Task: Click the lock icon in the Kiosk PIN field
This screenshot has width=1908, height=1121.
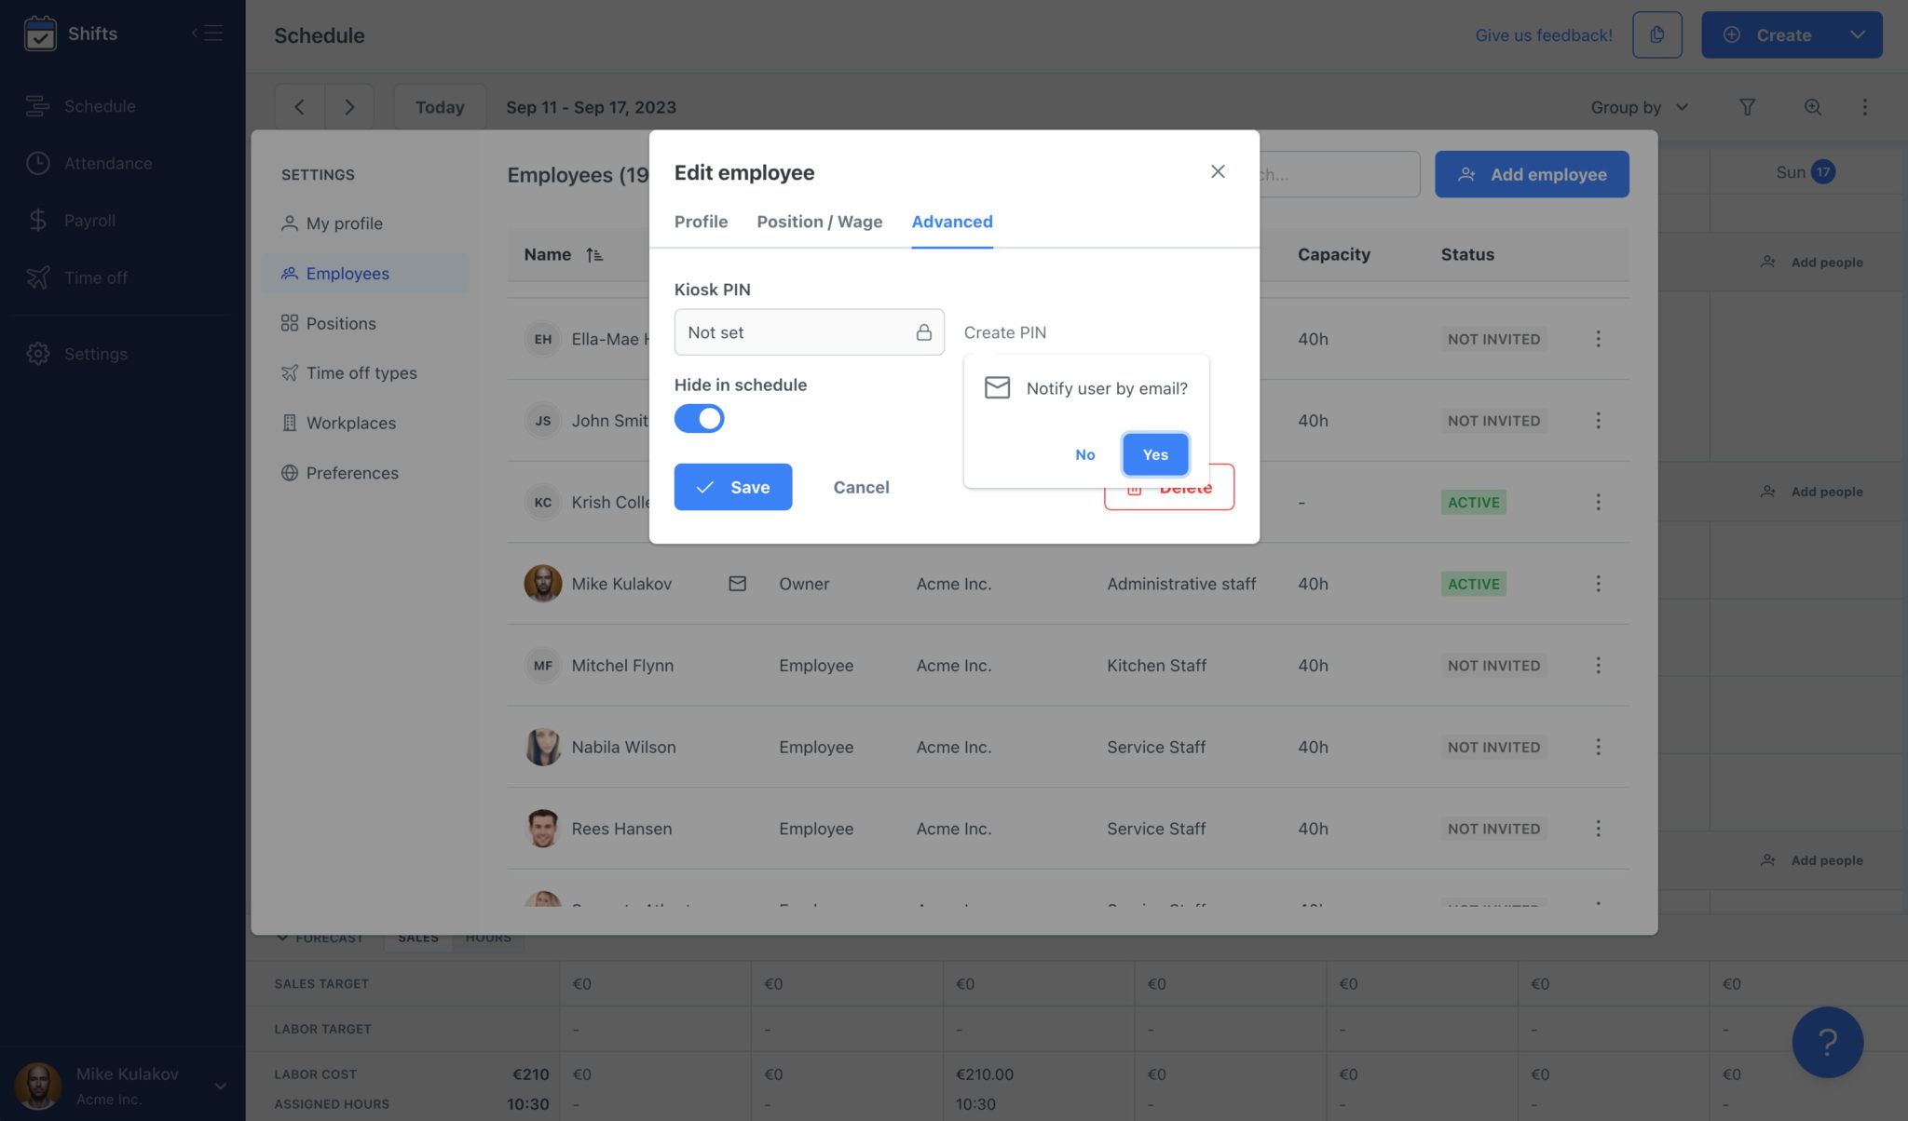Action: pyautogui.click(x=923, y=331)
